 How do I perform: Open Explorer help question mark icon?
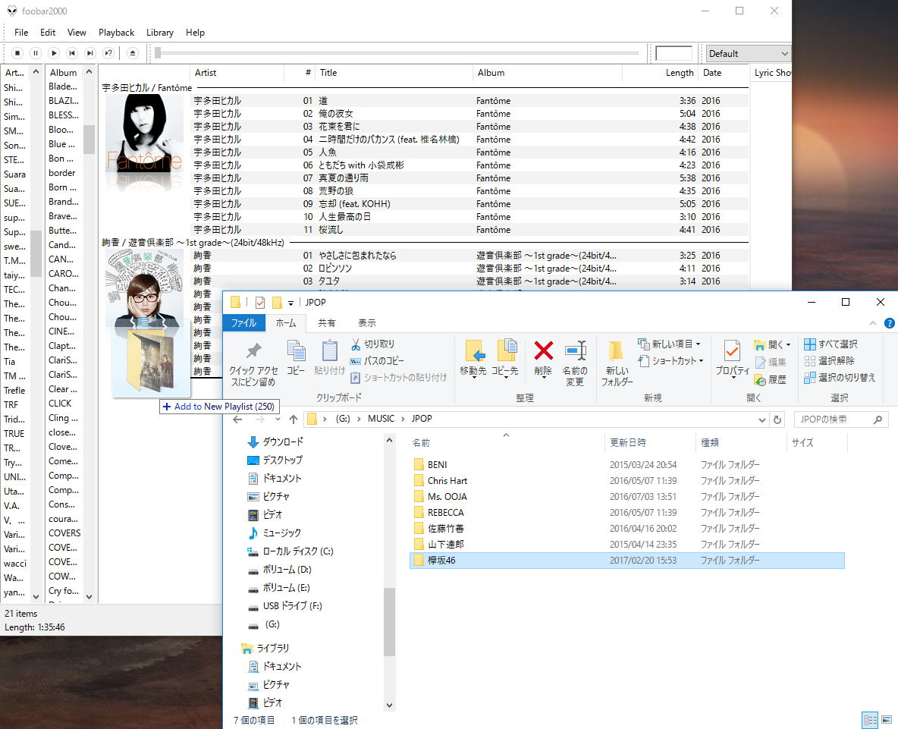pyautogui.click(x=890, y=324)
